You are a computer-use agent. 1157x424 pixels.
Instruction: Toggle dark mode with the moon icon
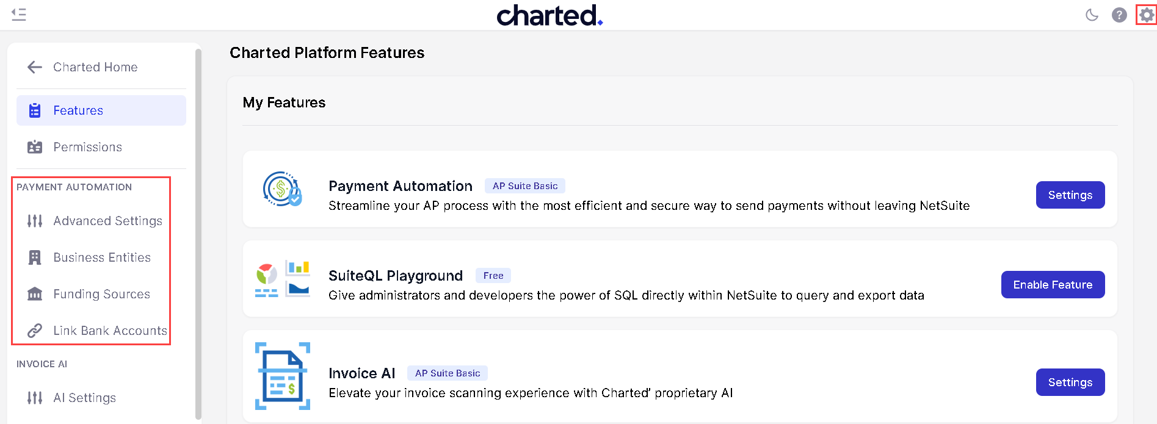(x=1092, y=15)
